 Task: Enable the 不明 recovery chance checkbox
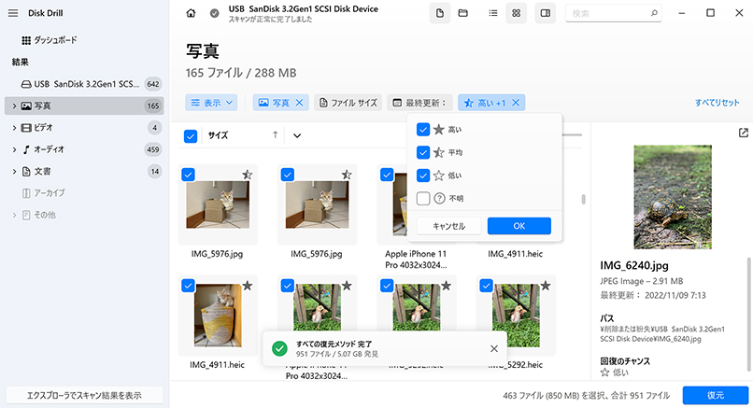point(423,198)
